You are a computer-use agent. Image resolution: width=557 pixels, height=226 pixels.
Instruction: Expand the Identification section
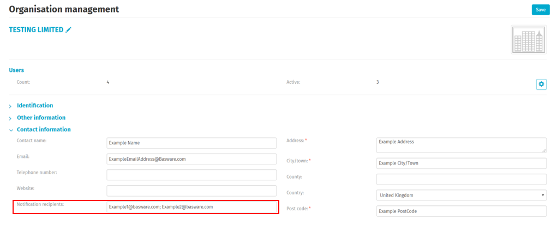click(x=35, y=105)
